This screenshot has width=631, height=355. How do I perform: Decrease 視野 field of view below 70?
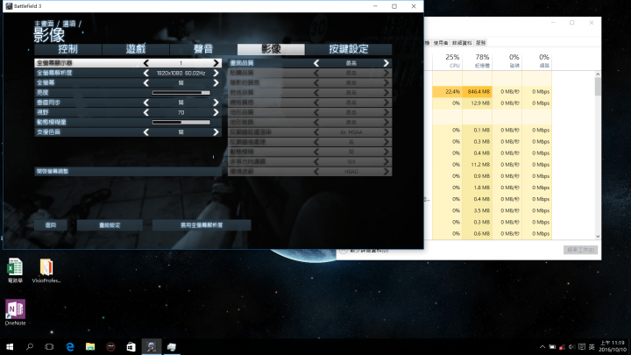coord(146,112)
